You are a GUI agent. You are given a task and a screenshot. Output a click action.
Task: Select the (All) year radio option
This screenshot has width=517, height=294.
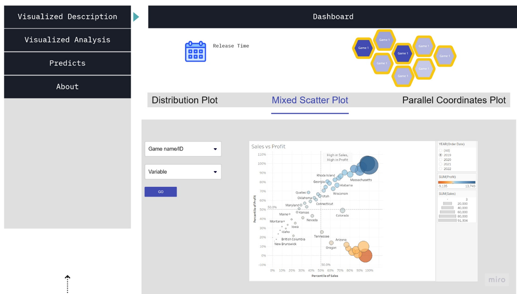441,150
